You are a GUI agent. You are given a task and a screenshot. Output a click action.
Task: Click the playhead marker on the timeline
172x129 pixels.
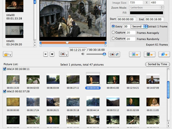[x=67, y=43]
